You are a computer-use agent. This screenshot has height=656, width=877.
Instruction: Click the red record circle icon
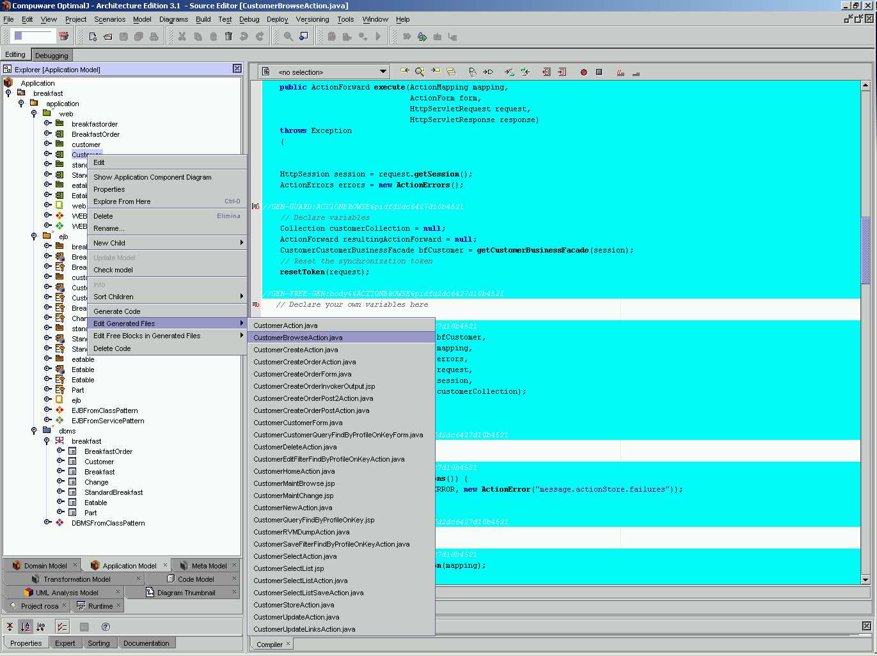tap(583, 72)
